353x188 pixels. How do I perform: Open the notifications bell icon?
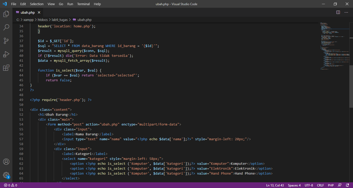348,185
